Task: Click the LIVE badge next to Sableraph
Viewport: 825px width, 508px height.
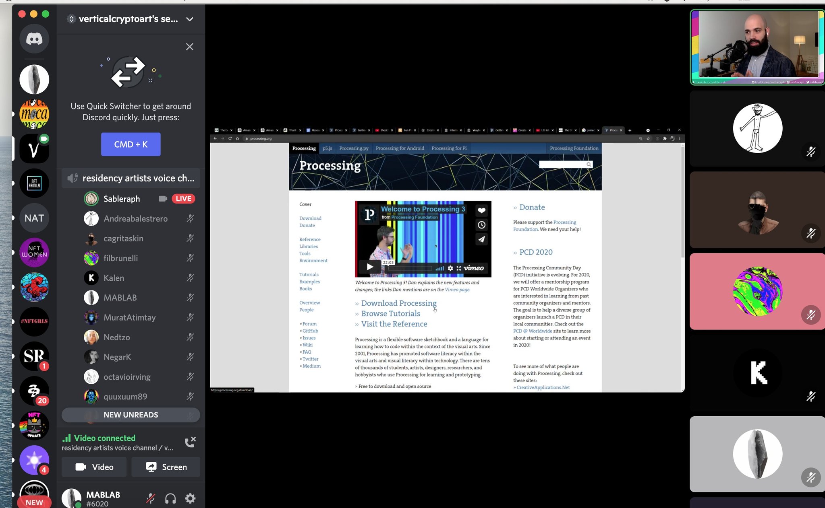Action: point(183,199)
